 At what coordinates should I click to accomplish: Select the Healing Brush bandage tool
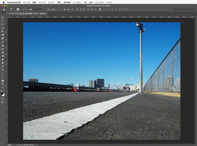point(2,38)
